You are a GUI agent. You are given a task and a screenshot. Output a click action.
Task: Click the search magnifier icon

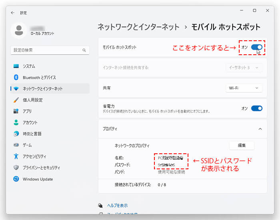[84, 50]
